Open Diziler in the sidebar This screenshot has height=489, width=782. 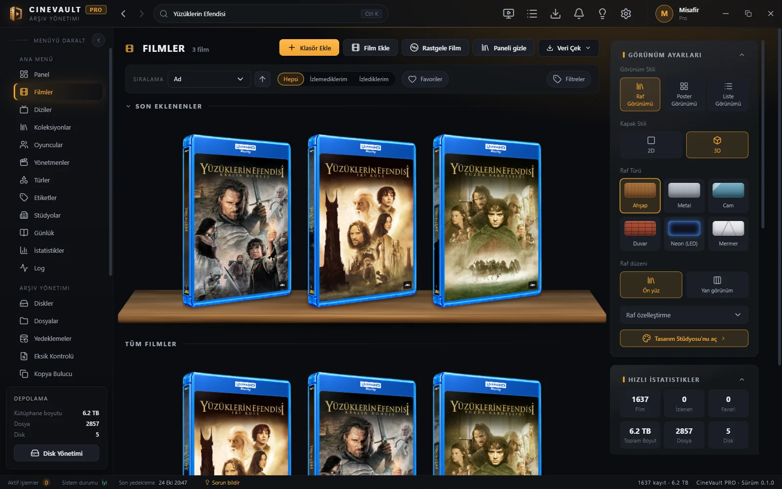[59, 110]
